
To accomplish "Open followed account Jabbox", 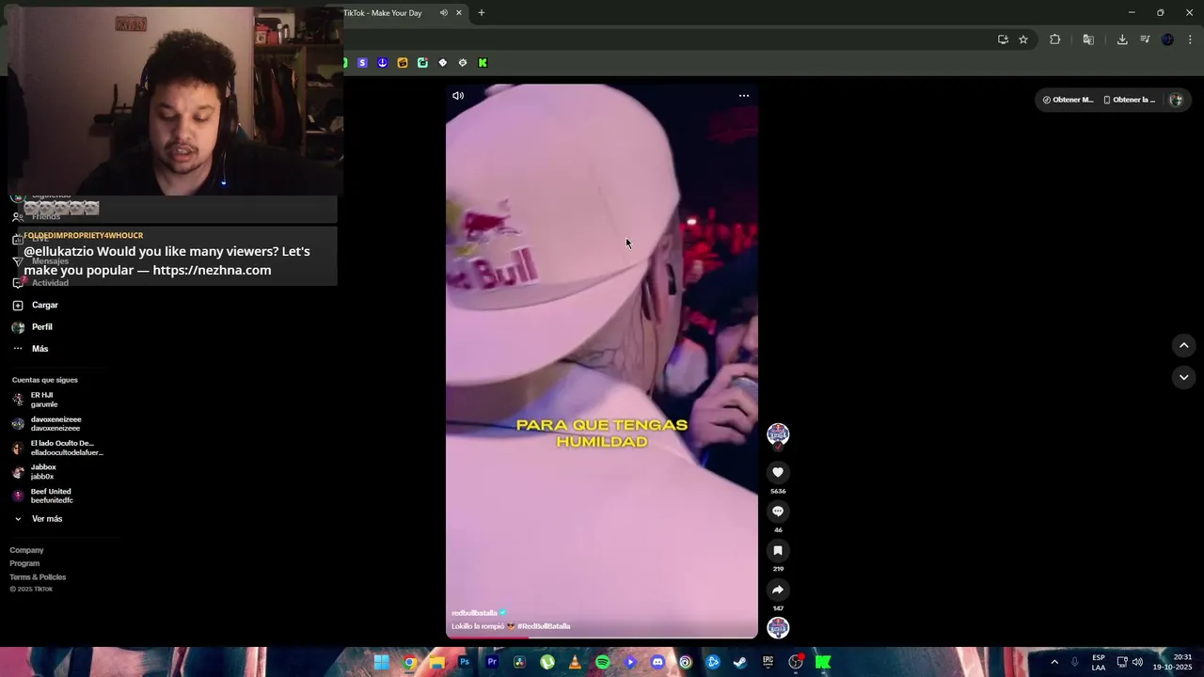I will pyautogui.click(x=36, y=472).
